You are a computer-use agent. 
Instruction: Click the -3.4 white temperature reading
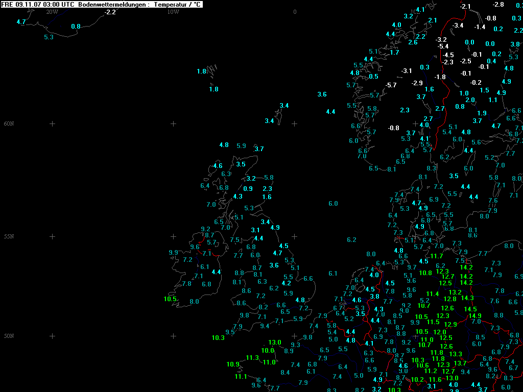click(x=458, y=25)
